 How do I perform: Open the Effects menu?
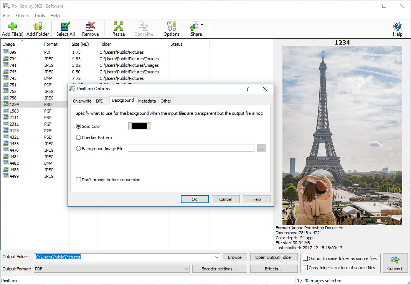pos(22,15)
